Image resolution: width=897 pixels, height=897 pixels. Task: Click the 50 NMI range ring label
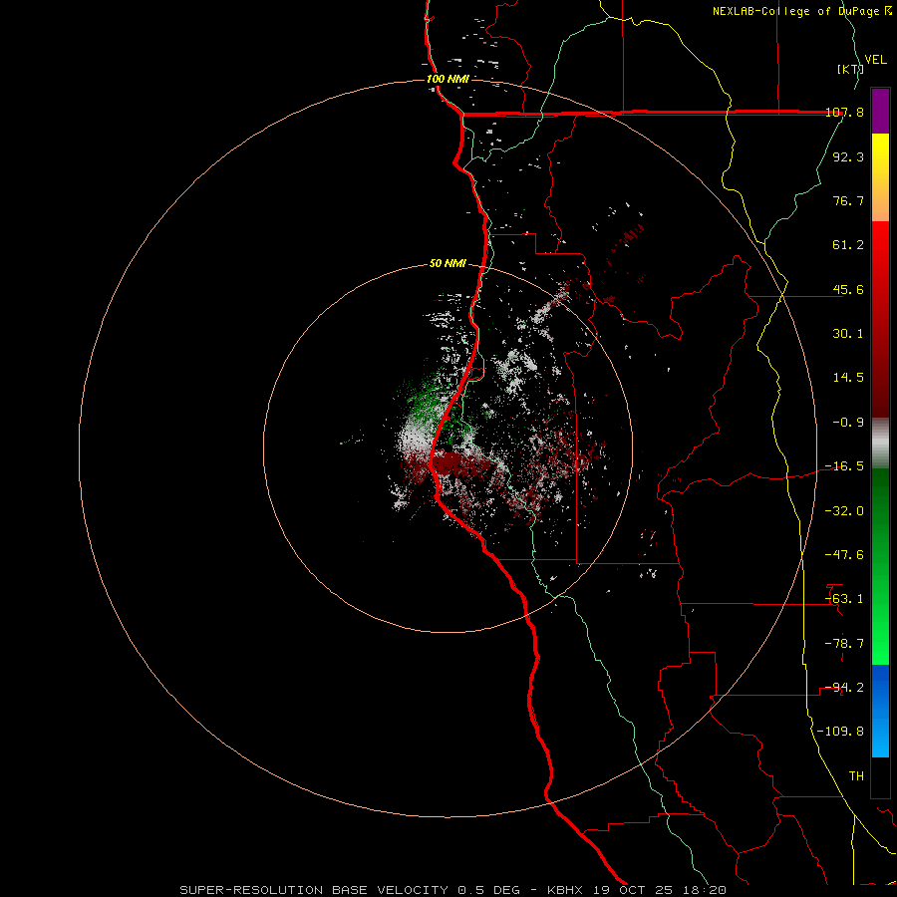tap(448, 264)
